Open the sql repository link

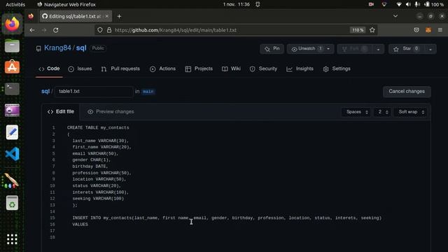click(81, 48)
